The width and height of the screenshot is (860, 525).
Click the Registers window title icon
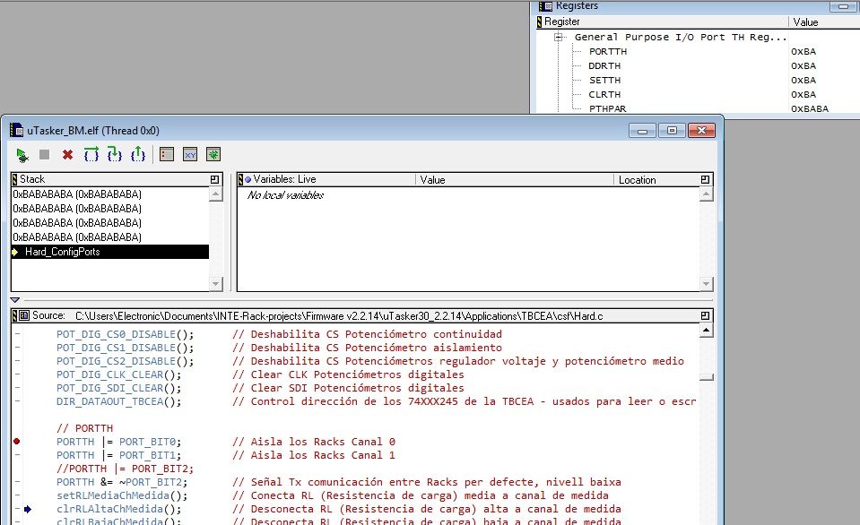(546, 6)
